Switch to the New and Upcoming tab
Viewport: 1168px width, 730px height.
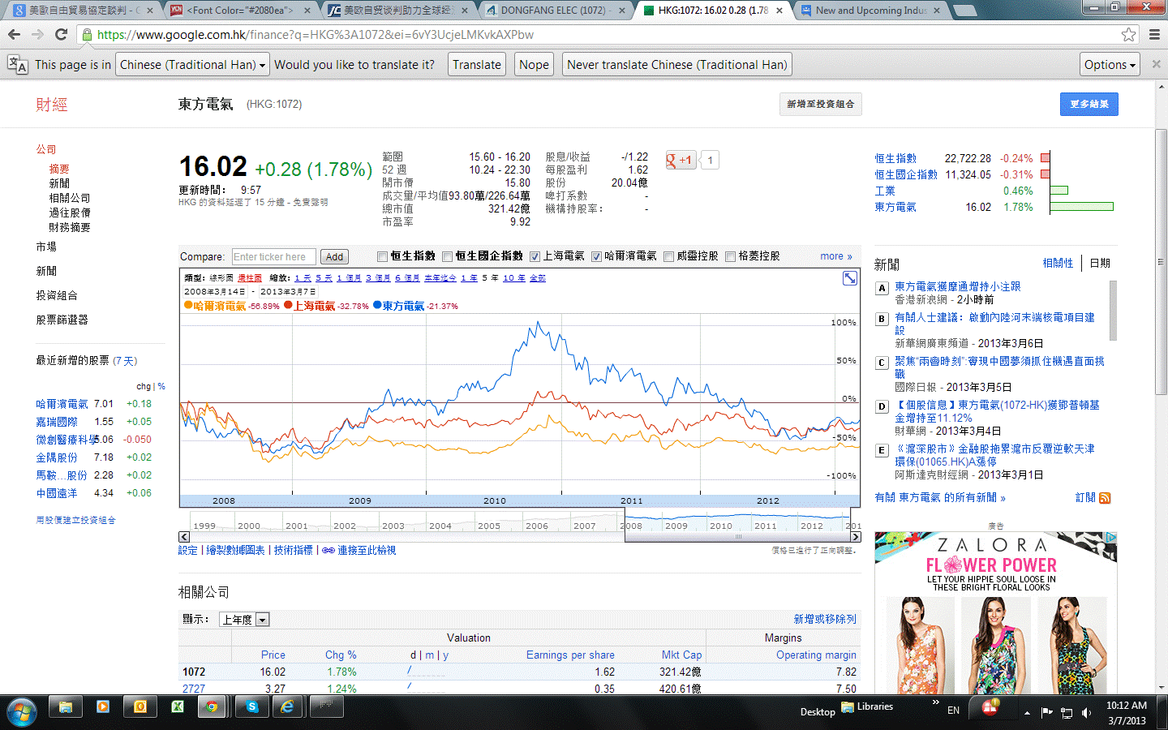point(870,11)
